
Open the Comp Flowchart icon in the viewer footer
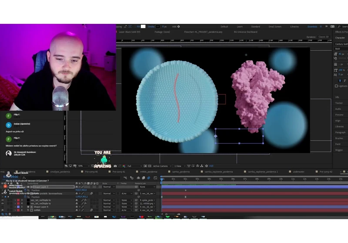[x=202, y=166]
